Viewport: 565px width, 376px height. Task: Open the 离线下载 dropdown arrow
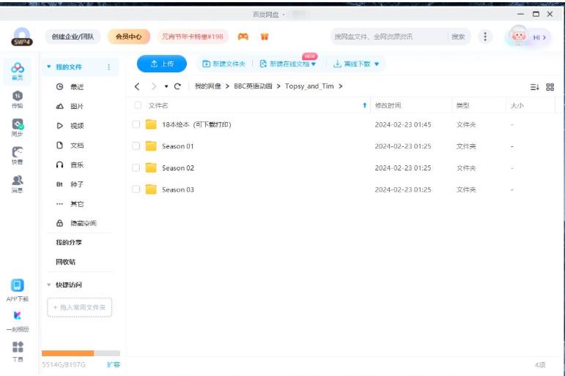point(377,64)
